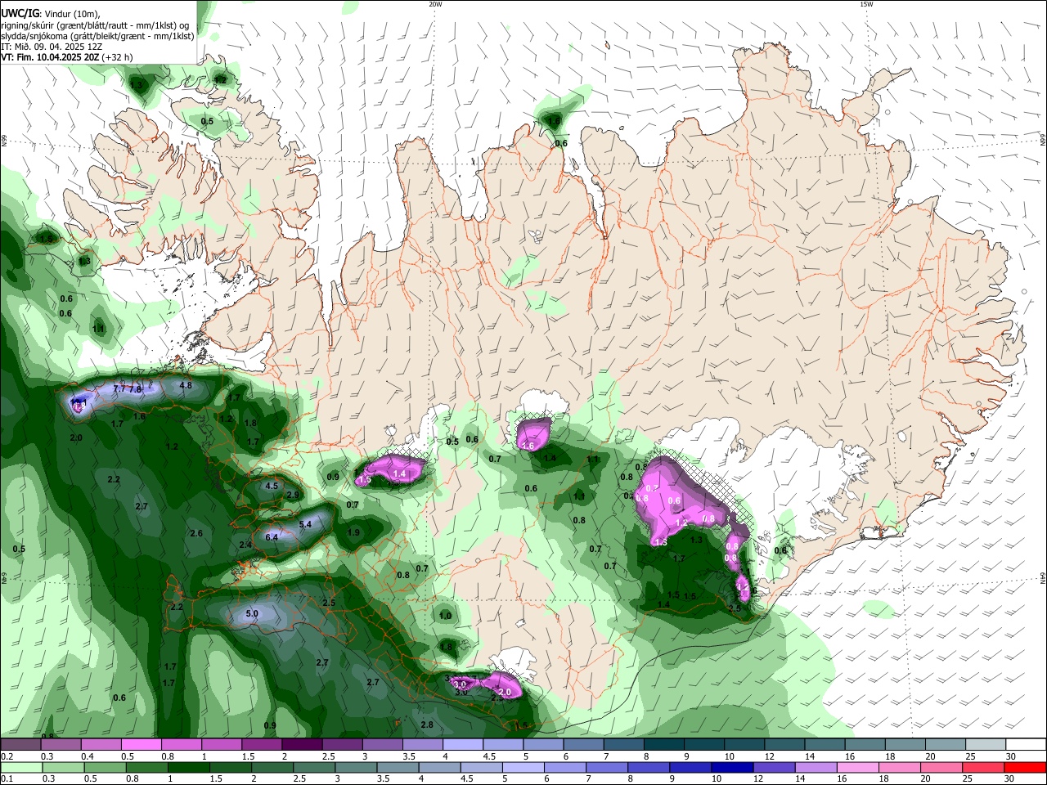This screenshot has width=1047, height=785.
Task: Select the 'rigning/skúrir' legend description line
Action: point(95,25)
